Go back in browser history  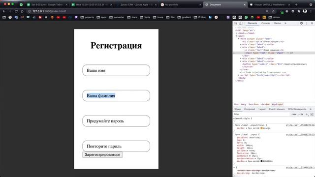tap(4, 11)
